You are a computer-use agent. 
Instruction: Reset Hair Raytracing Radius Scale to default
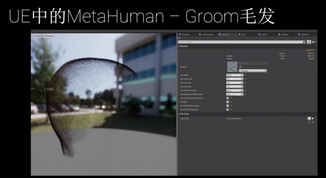[245, 94]
